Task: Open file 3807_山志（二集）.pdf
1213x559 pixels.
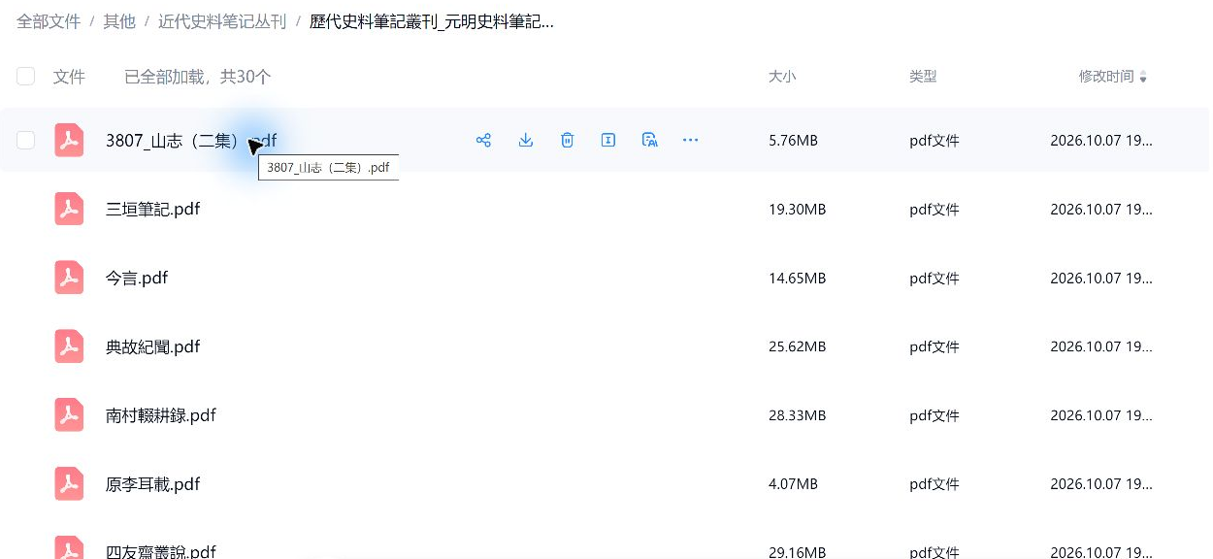Action: [191, 141]
